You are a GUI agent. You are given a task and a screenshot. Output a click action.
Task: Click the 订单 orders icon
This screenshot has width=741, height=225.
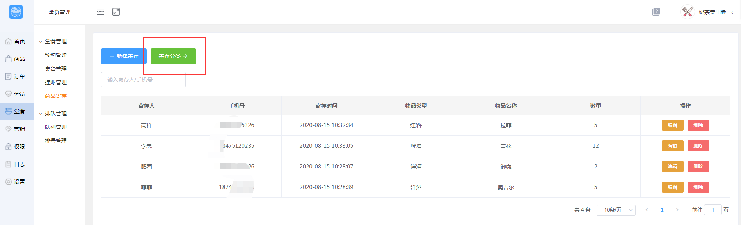[x=8, y=76]
